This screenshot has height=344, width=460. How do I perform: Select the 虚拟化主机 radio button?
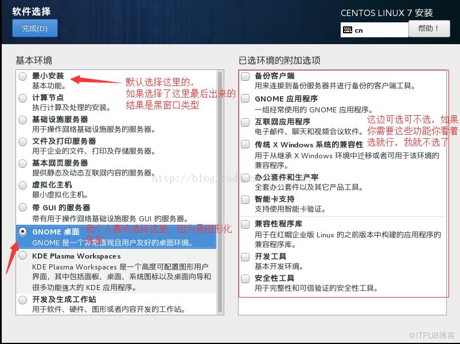point(22,185)
